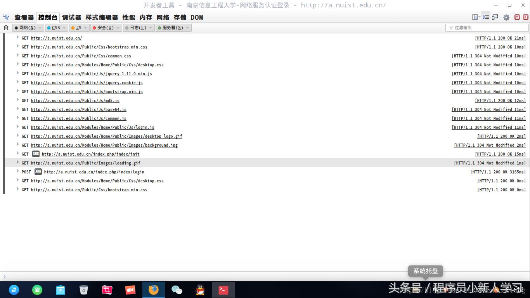Open the Firefox icon in the taskbar
Image resolution: width=530 pixels, height=298 pixels.
tap(153, 290)
